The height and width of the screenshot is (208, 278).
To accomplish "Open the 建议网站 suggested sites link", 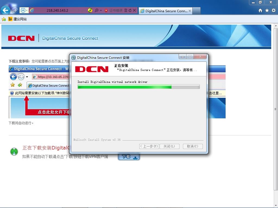I will 20,19.
